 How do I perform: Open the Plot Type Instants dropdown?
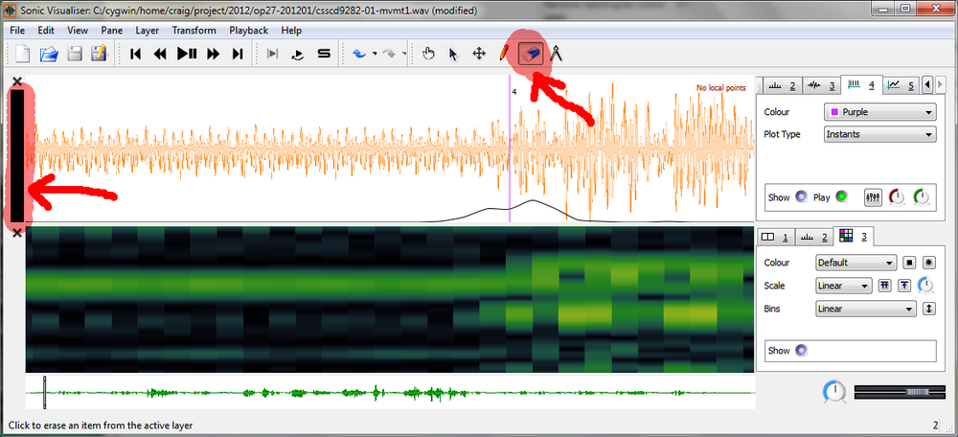point(878,134)
